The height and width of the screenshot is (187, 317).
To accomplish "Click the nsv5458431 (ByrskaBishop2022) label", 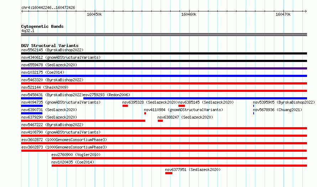I will pyautogui.click(x=52, y=95).
